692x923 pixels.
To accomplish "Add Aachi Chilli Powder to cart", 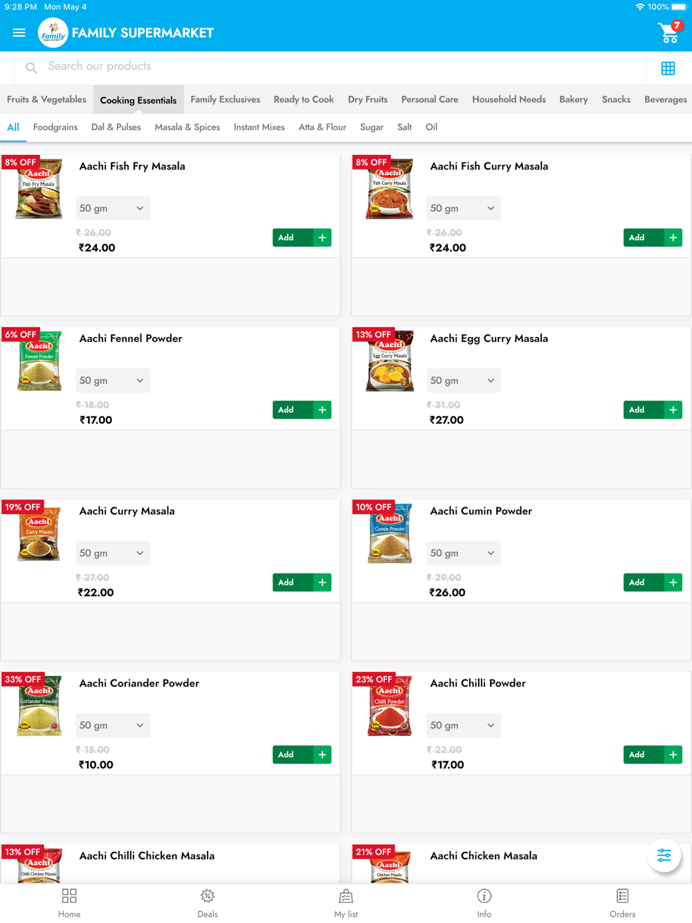I will (653, 754).
